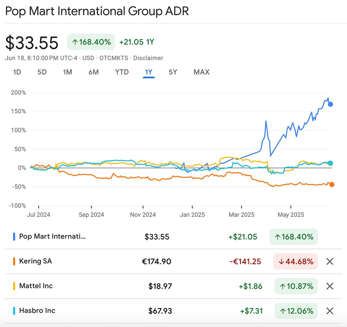Click the teal Hasbro Inc color marker
This screenshot has height=327, width=347.
click(14, 311)
